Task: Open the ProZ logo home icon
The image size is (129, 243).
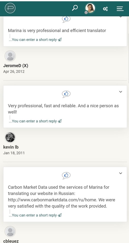Action: point(10,8)
